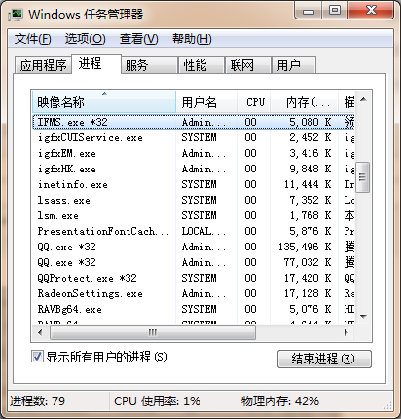Click the 结束进程 button
This screenshot has width=401, height=419.
[x=324, y=359]
